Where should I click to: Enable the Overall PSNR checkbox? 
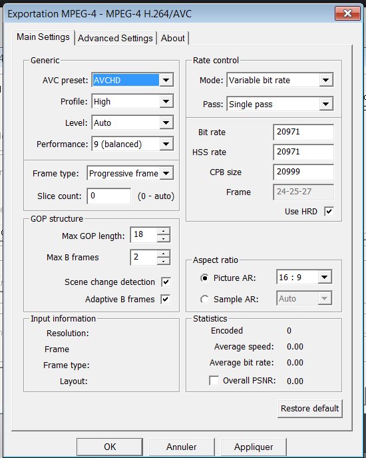(x=214, y=381)
